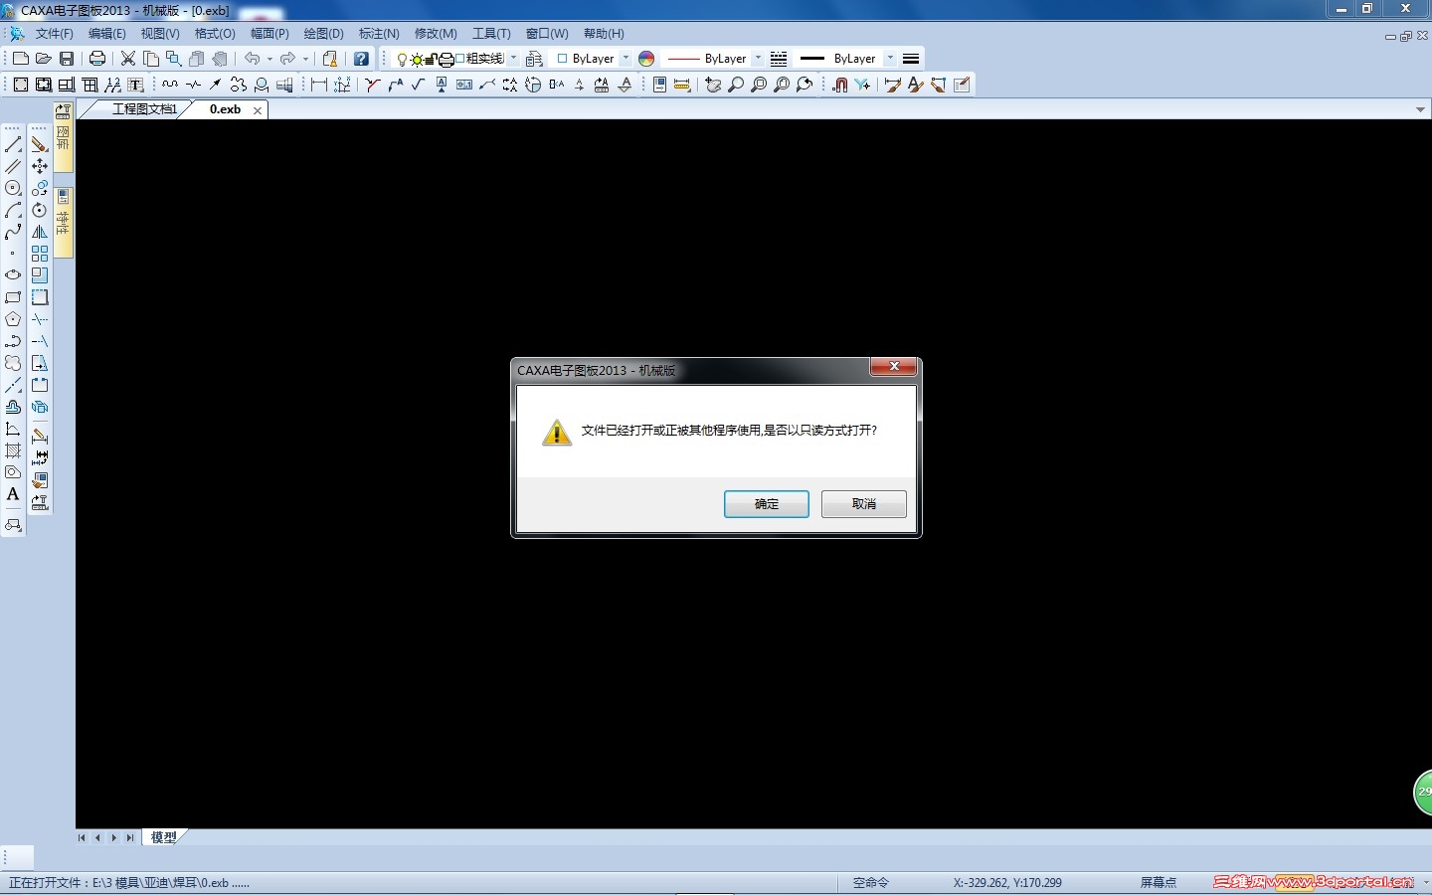Close the read-only warning dialog
Viewport: 1432px width, 895px height.
pyautogui.click(x=894, y=367)
